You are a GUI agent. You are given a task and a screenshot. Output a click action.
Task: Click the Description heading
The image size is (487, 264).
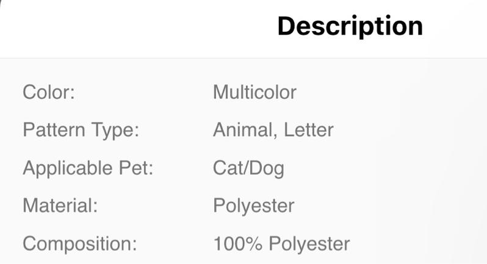(350, 26)
